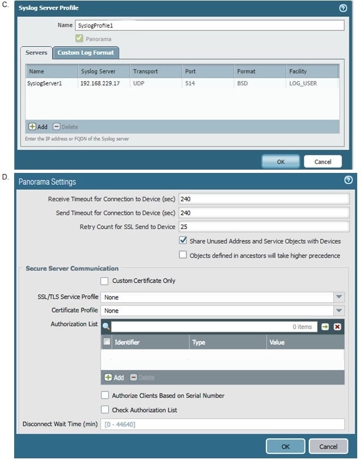Click the Name column header in servers table

[52, 71]
